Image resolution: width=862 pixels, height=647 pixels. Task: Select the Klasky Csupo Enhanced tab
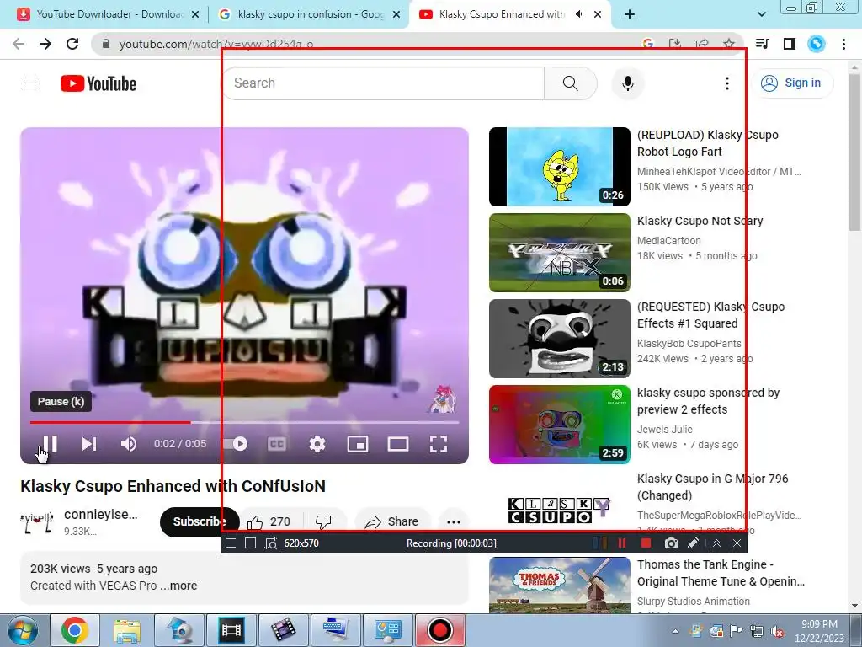(x=502, y=14)
